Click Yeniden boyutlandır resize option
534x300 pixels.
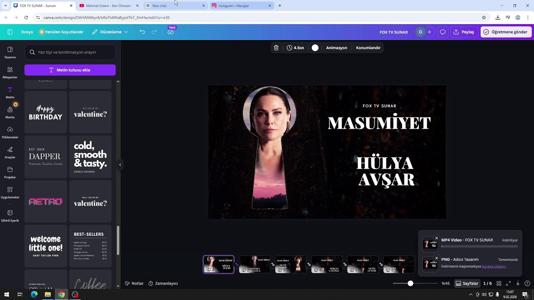pos(61,32)
